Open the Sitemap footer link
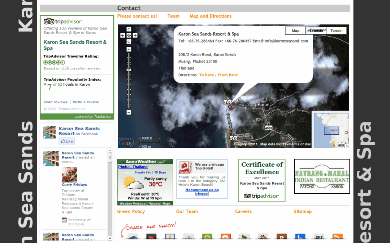Viewport: 390px width, 243px height. 303,212
